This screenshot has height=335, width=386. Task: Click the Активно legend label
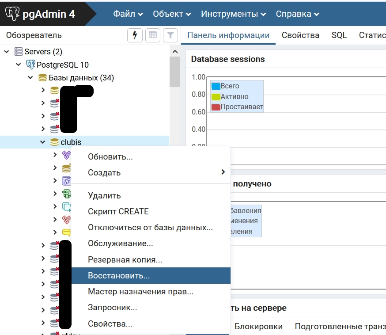[235, 96]
